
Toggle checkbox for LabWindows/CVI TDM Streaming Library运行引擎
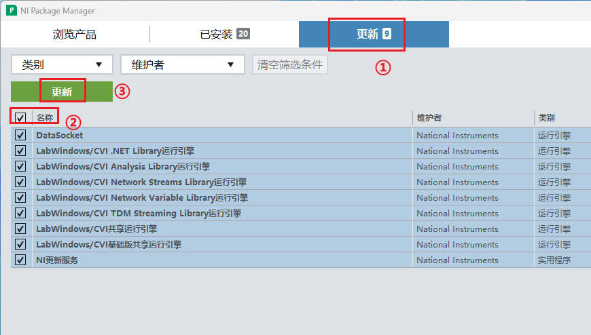tap(20, 214)
